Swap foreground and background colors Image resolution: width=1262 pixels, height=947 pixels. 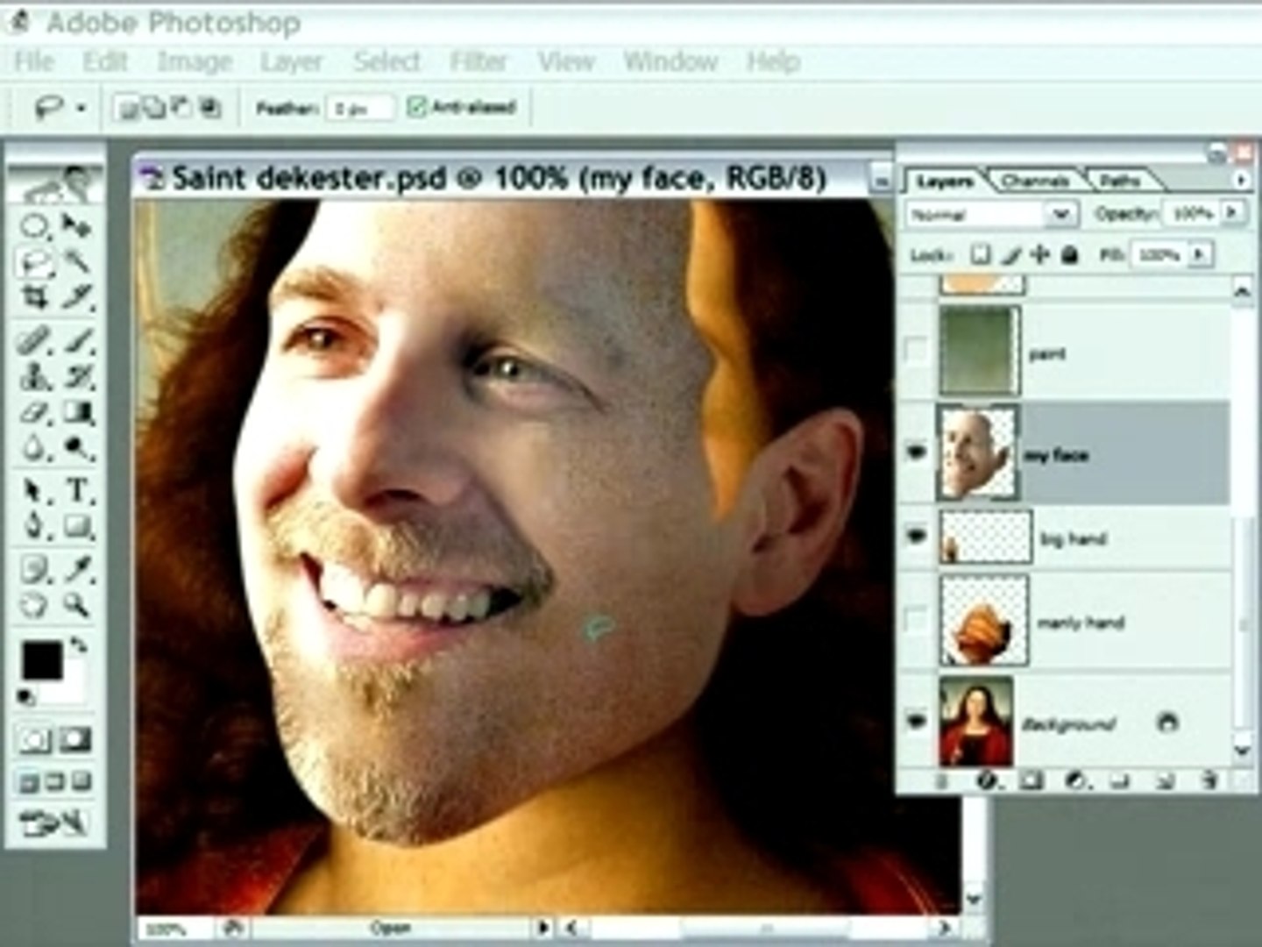click(x=79, y=645)
